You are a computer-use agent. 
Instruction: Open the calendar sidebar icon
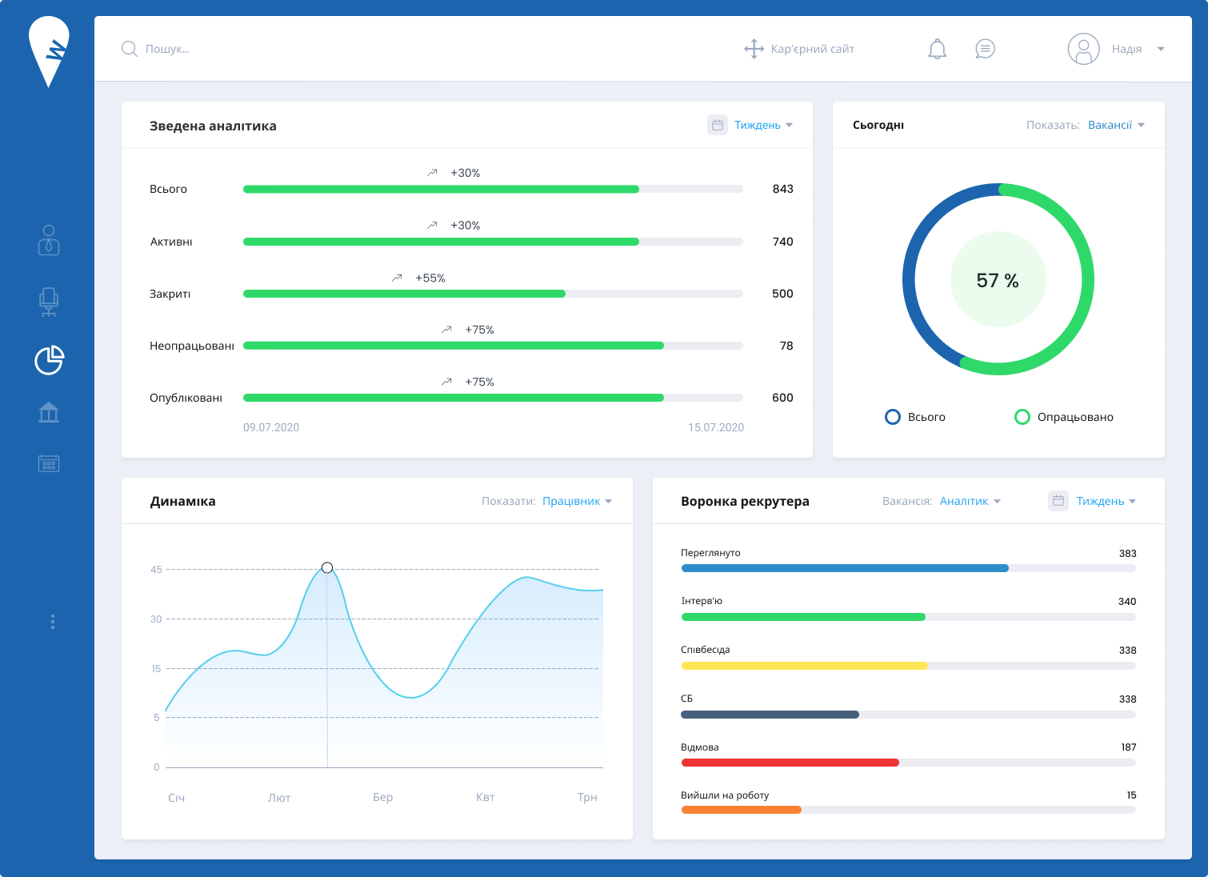click(49, 463)
